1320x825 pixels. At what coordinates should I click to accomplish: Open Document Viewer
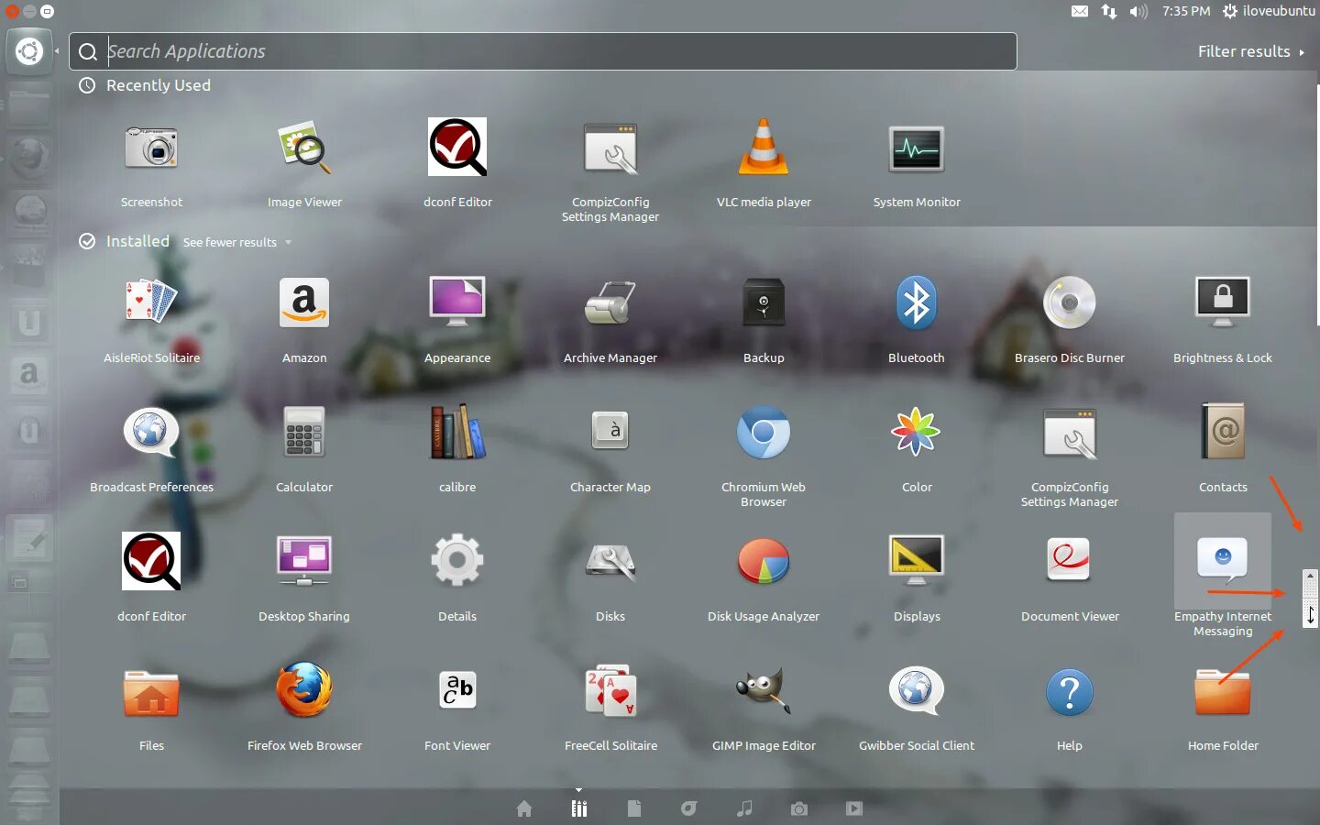(1070, 559)
